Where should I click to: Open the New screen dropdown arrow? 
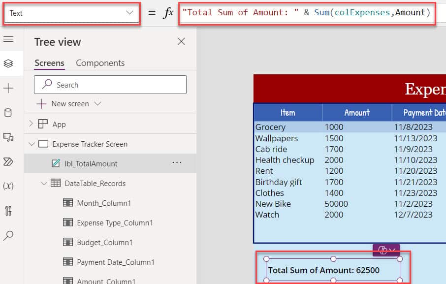[97, 103]
